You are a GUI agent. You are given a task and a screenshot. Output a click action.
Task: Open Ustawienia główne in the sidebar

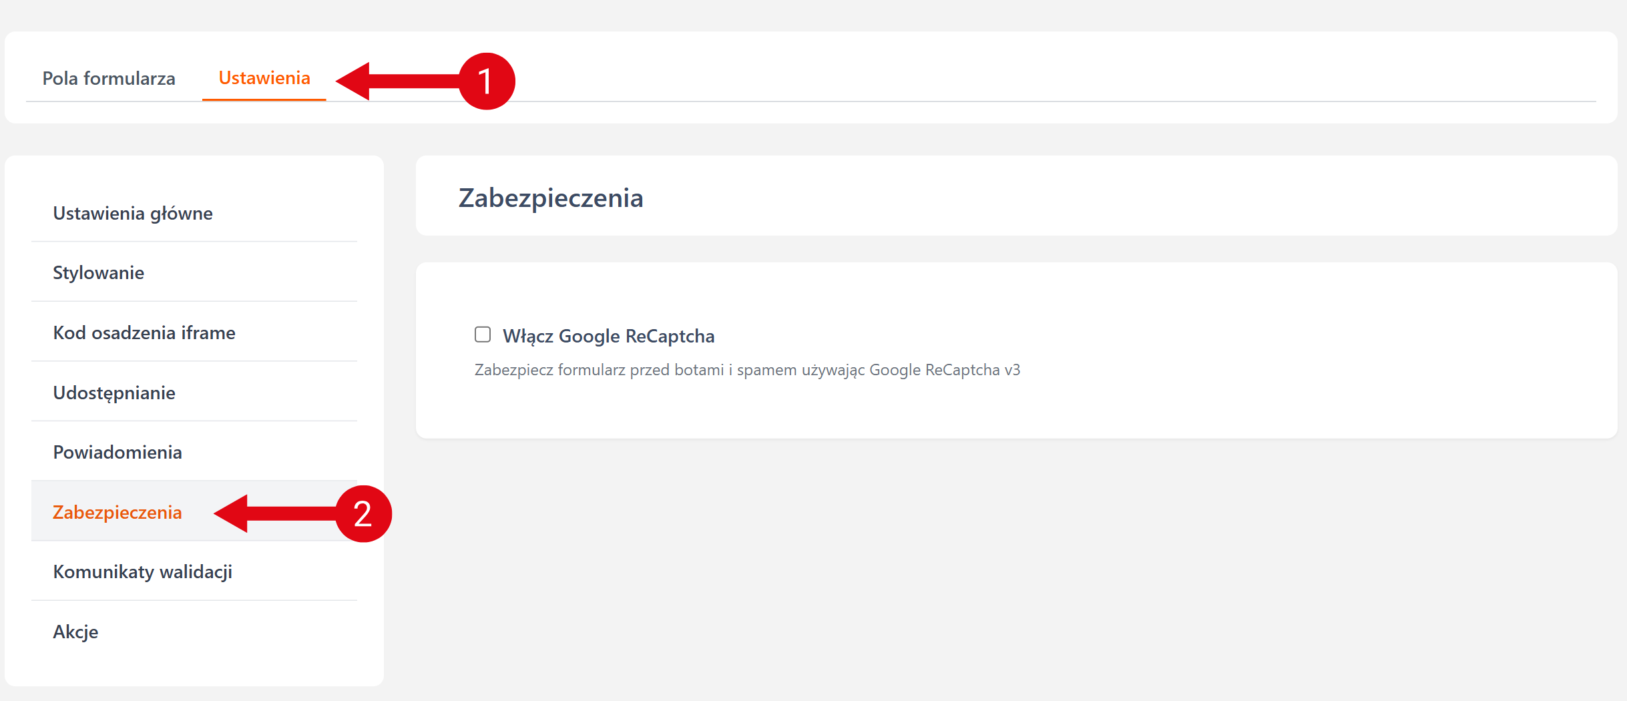click(133, 214)
